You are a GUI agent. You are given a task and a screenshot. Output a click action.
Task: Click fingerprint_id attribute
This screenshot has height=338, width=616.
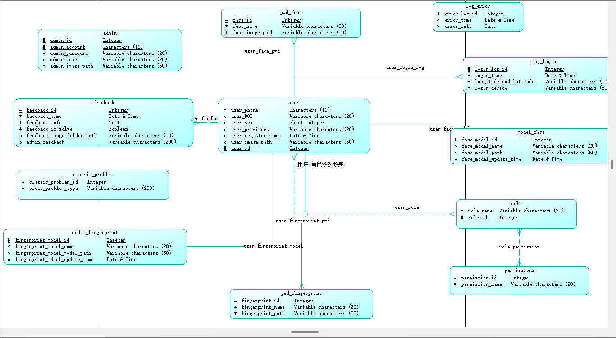[260, 301]
